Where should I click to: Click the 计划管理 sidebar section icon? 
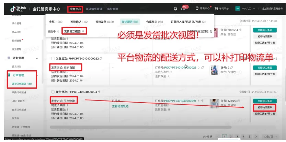(9, 58)
